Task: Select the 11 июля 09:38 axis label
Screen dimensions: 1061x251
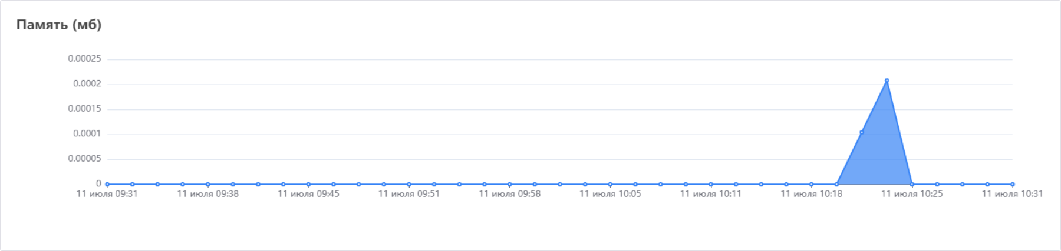Action: [x=208, y=194]
